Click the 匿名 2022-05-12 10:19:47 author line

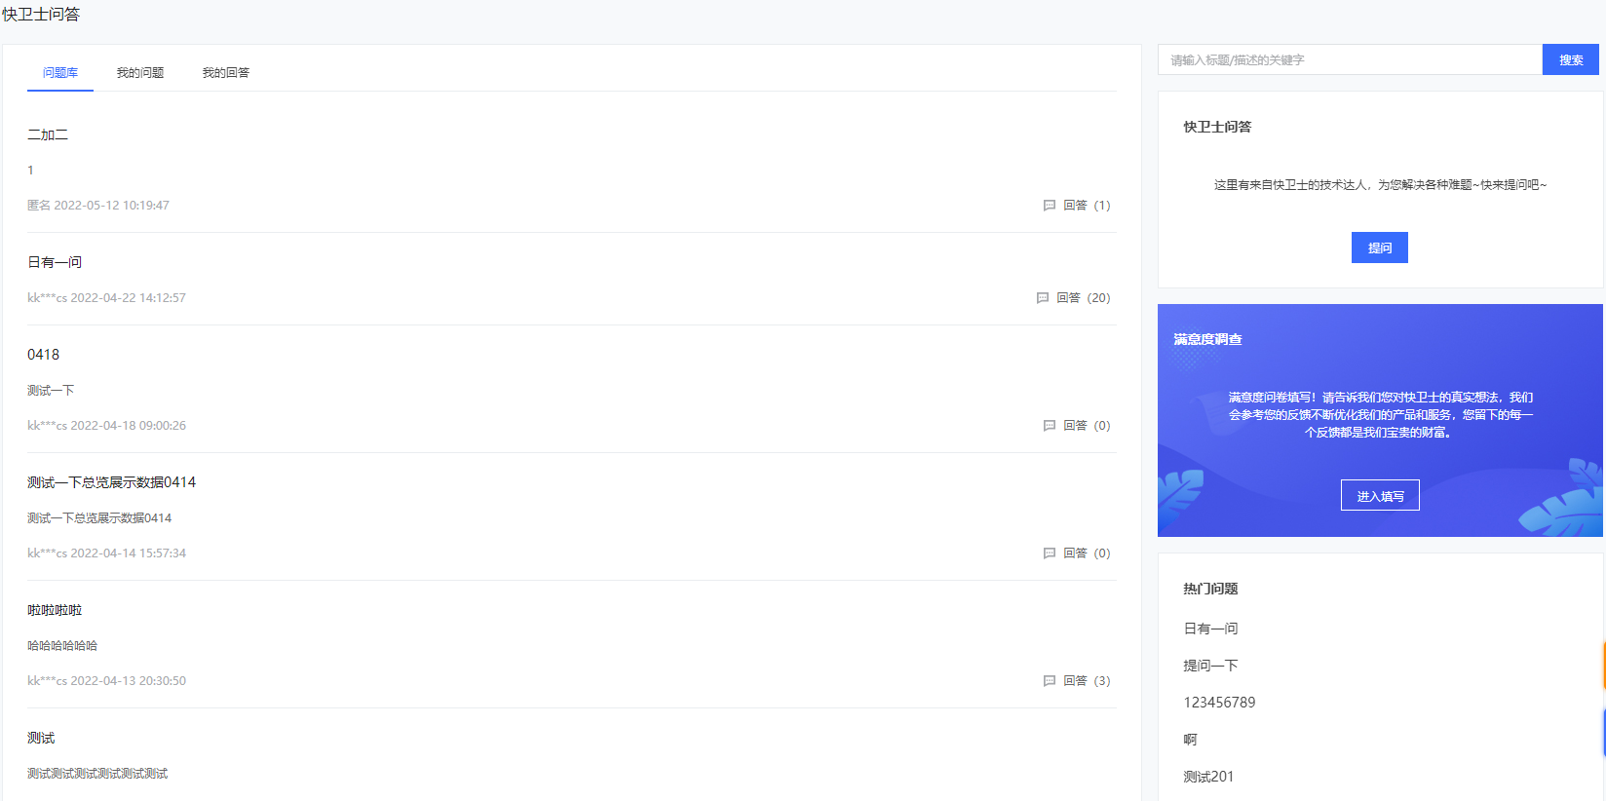(x=98, y=206)
